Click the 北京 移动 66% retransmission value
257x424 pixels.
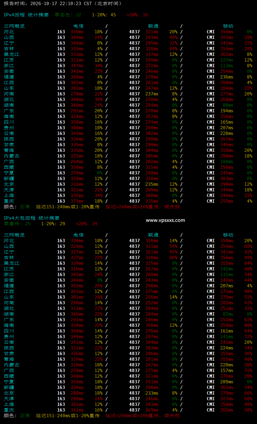[248, 393]
